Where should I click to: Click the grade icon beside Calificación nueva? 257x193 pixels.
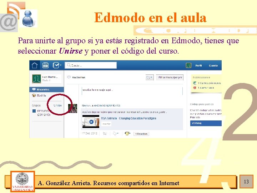point(195,83)
